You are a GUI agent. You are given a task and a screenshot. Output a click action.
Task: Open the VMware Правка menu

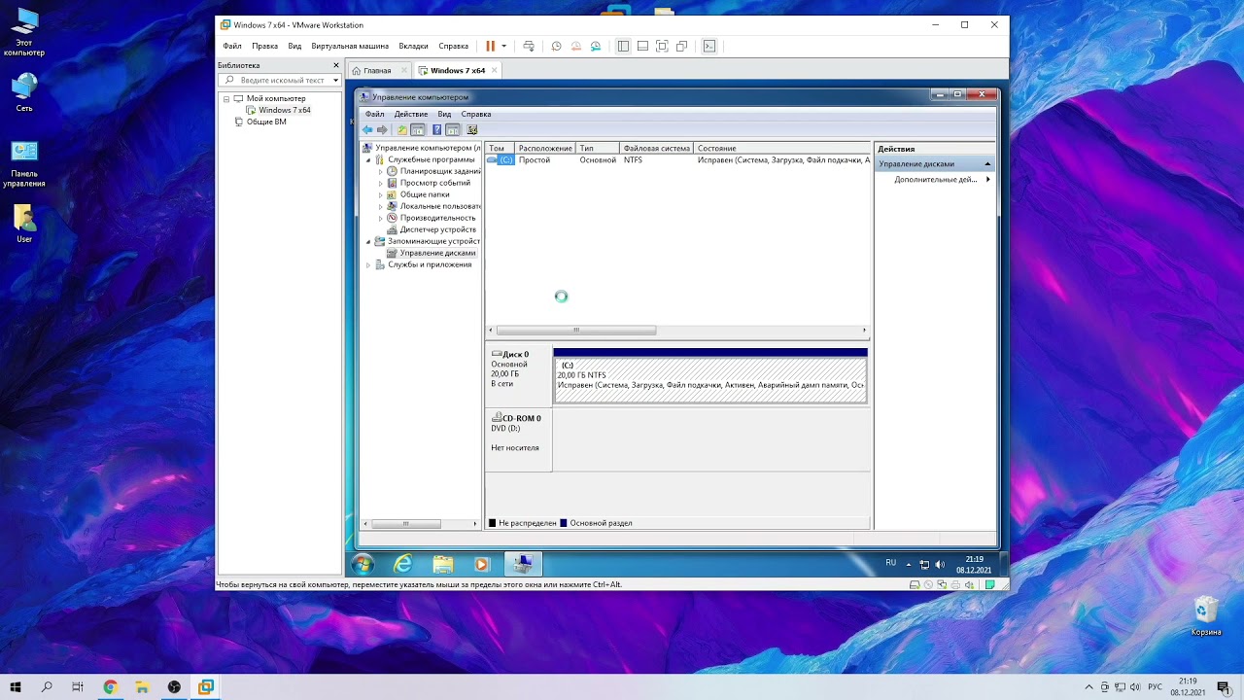click(264, 46)
